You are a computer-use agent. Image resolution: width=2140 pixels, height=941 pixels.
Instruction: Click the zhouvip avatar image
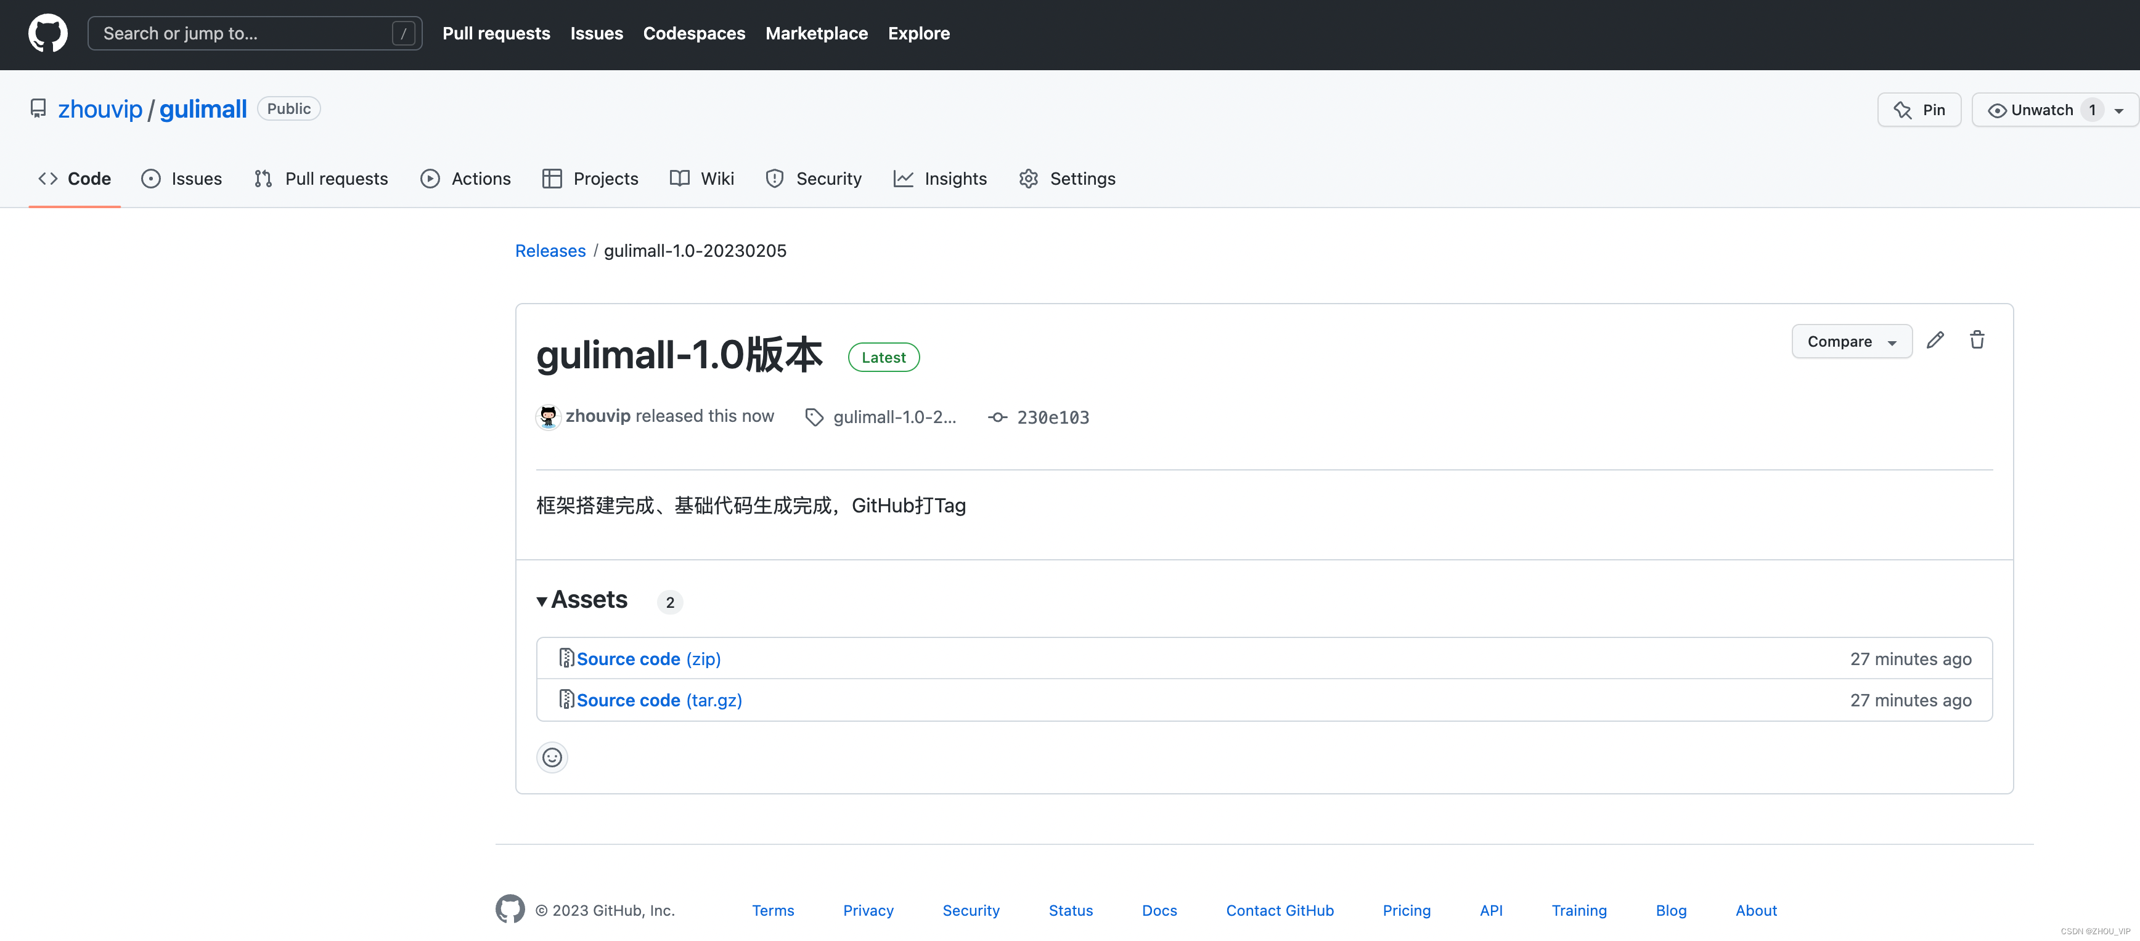(x=547, y=416)
